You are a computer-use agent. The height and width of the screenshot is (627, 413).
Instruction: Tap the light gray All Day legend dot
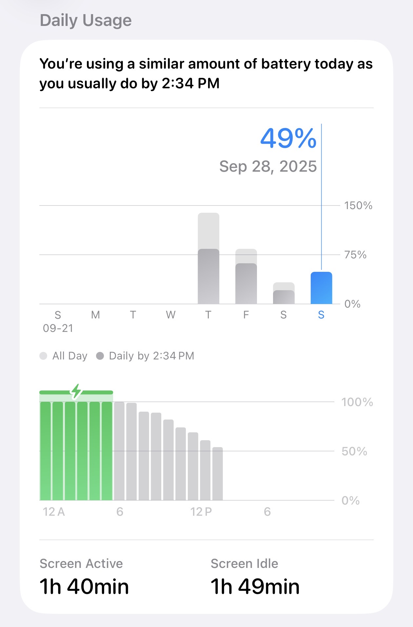click(43, 356)
